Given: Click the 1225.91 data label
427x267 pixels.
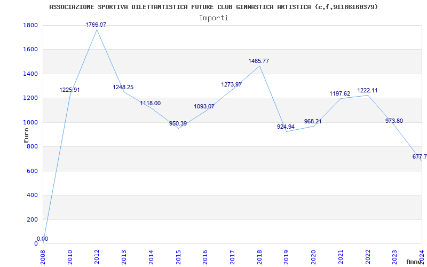Looking at the screenshot, I should pos(70,90).
